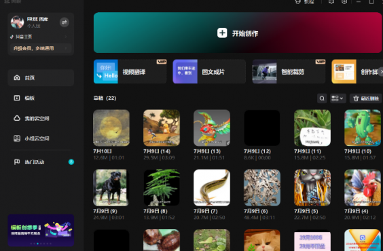Open the 图文成片 feature card
383x251 pixels.
click(x=209, y=71)
